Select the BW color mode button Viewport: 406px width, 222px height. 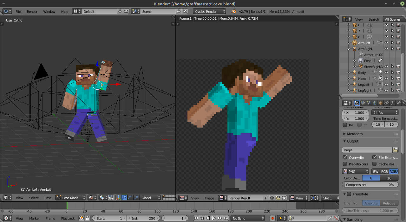[x=376, y=171]
